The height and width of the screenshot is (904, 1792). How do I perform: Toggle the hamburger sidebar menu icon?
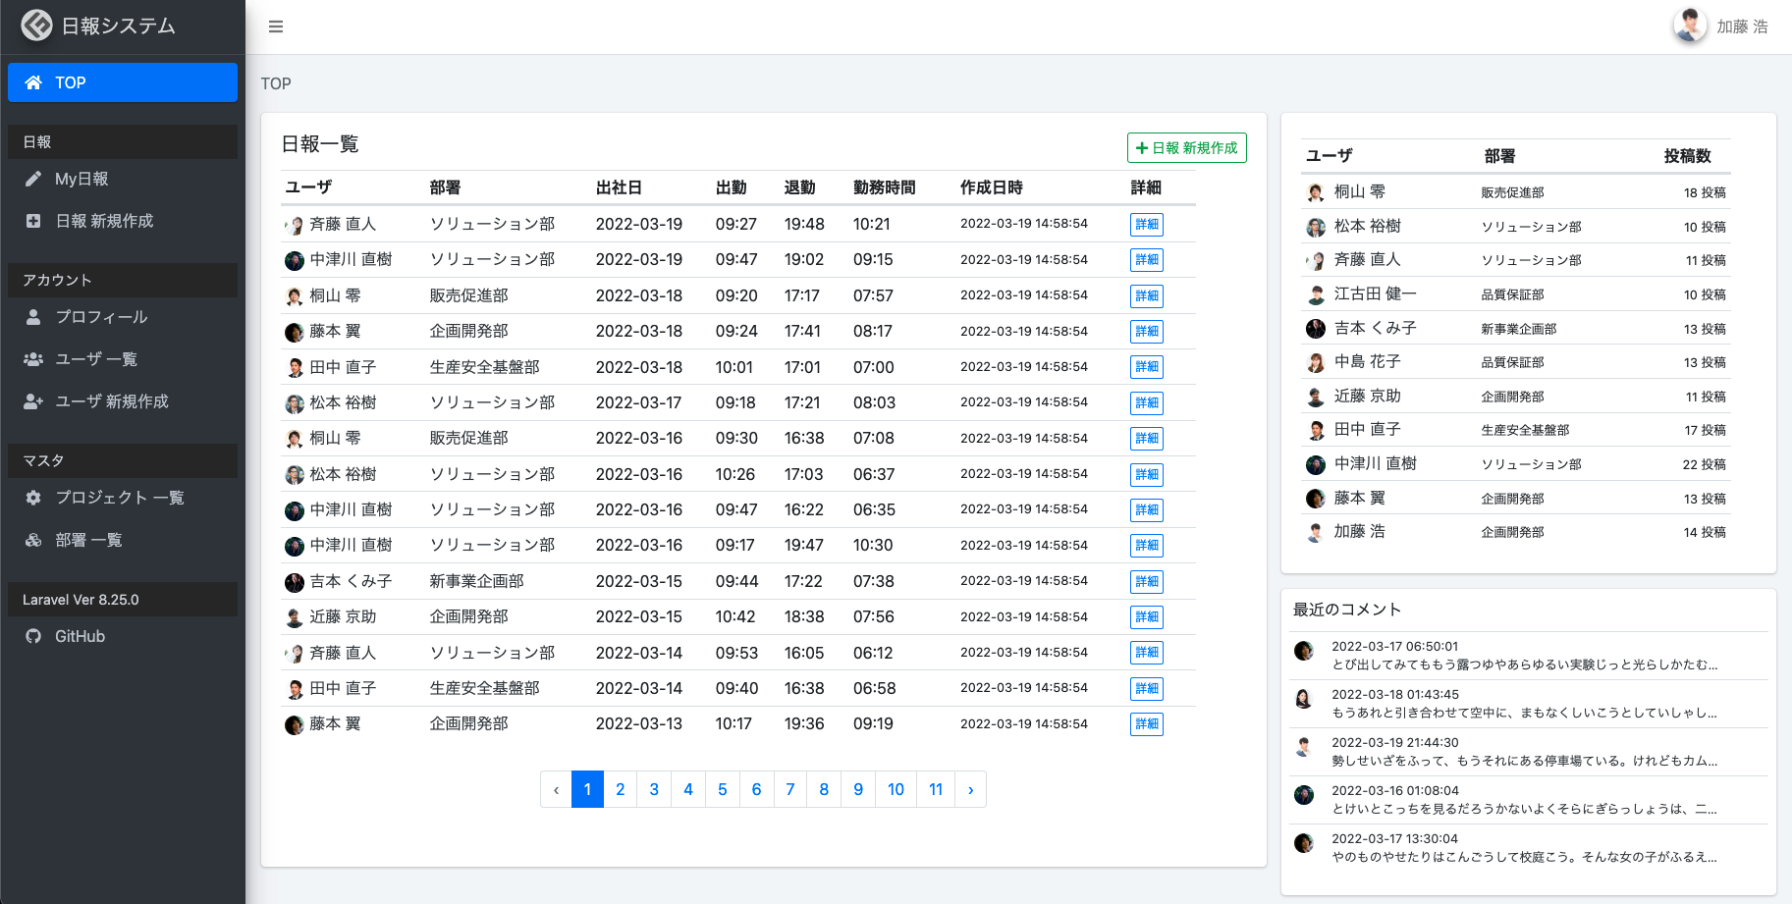click(x=276, y=27)
